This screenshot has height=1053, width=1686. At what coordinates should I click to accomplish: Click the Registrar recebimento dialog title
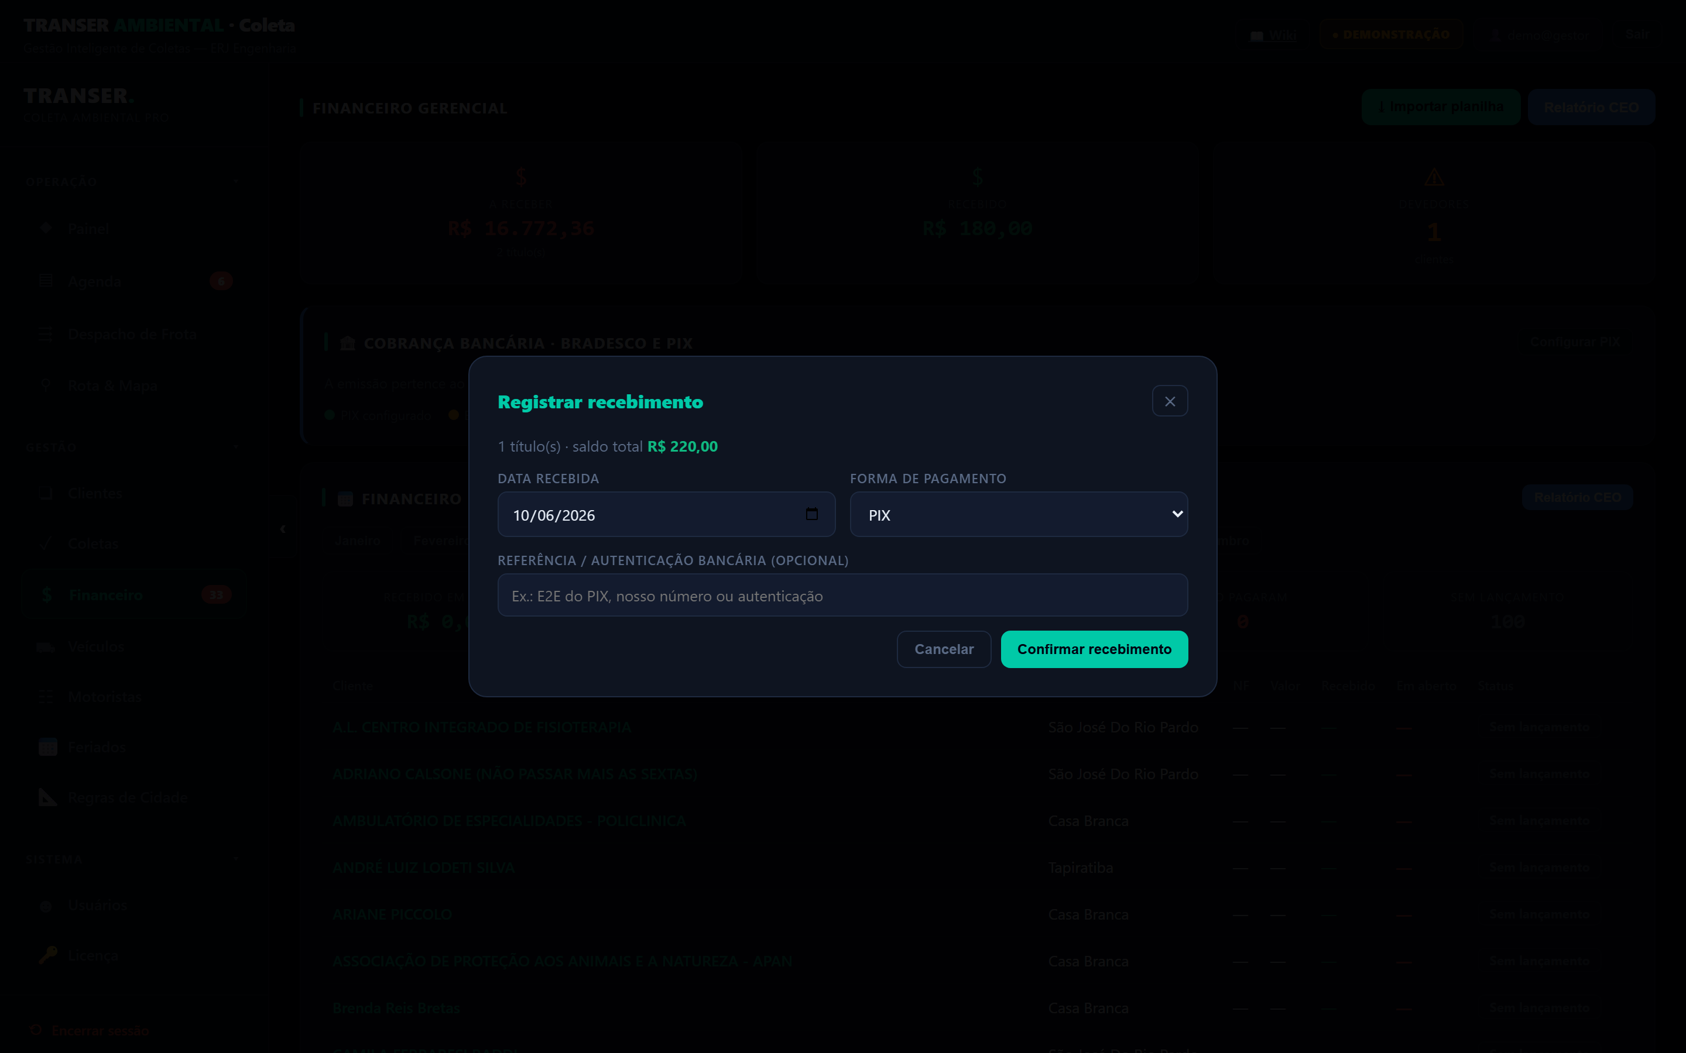(x=601, y=402)
